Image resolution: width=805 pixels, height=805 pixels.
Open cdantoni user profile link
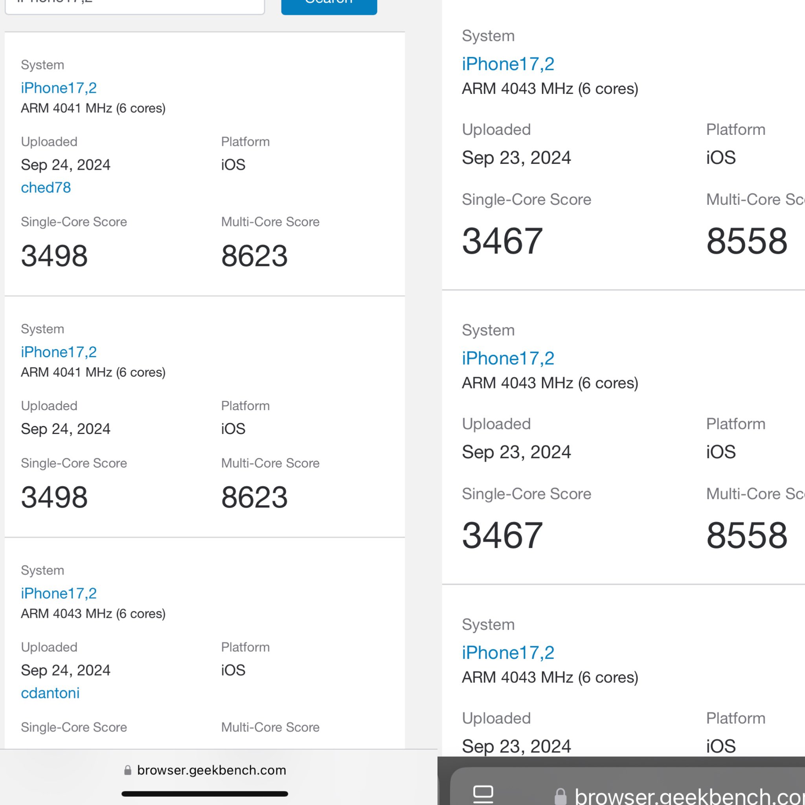pos(50,693)
